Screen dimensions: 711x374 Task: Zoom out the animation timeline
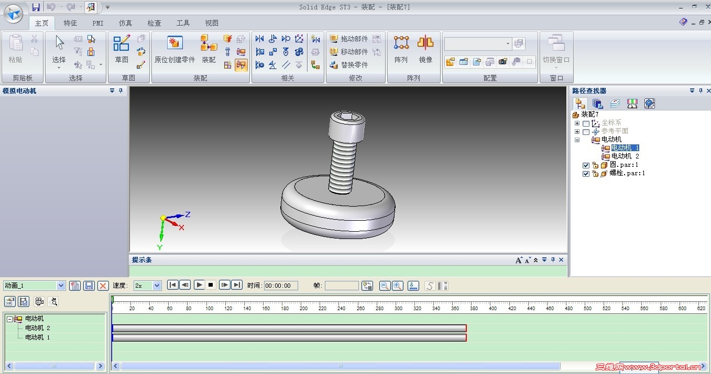coord(385,286)
